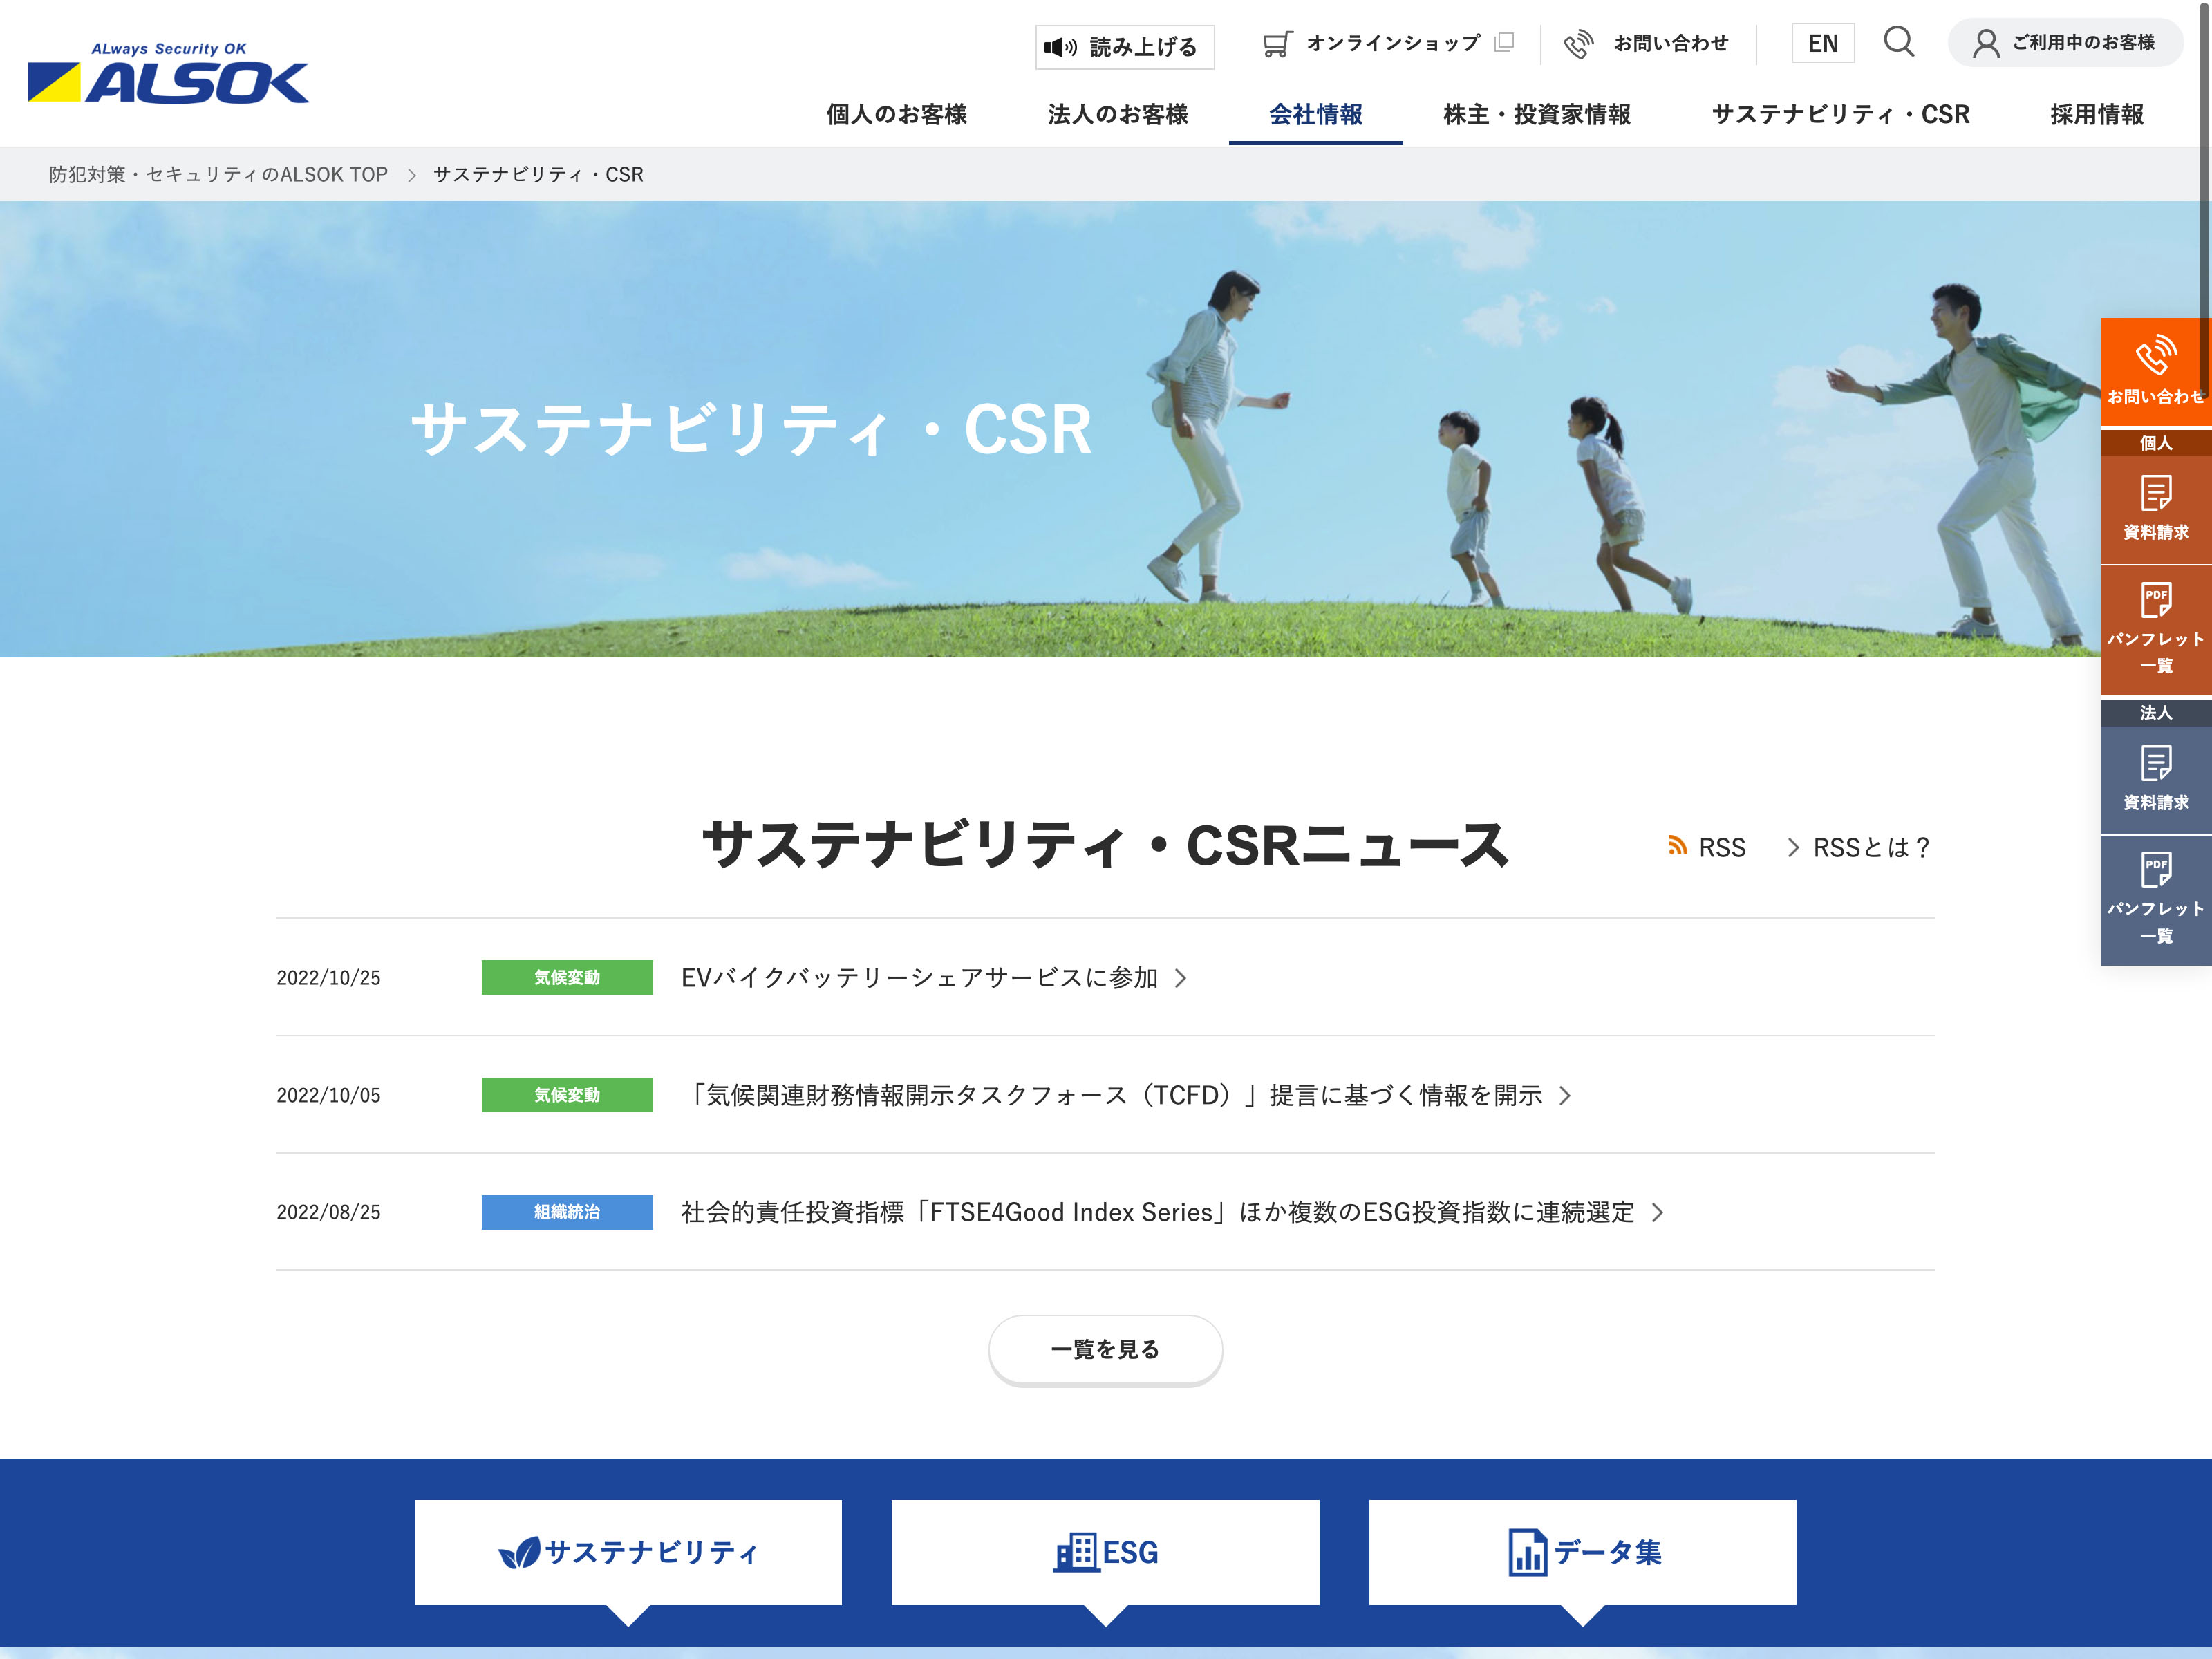Open 株主・投資家情報 navigation menu
Screen dimensions: 2212x1659
coord(1536,114)
